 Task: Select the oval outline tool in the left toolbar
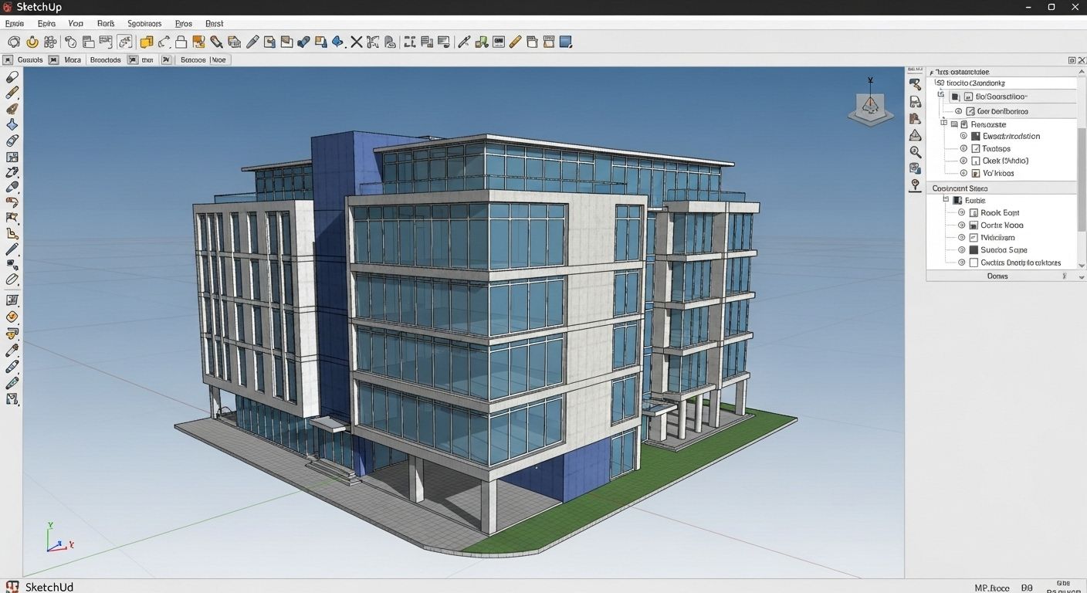pyautogui.click(x=12, y=280)
